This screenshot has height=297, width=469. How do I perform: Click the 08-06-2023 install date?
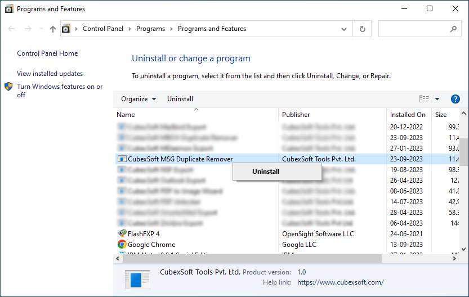click(x=406, y=191)
